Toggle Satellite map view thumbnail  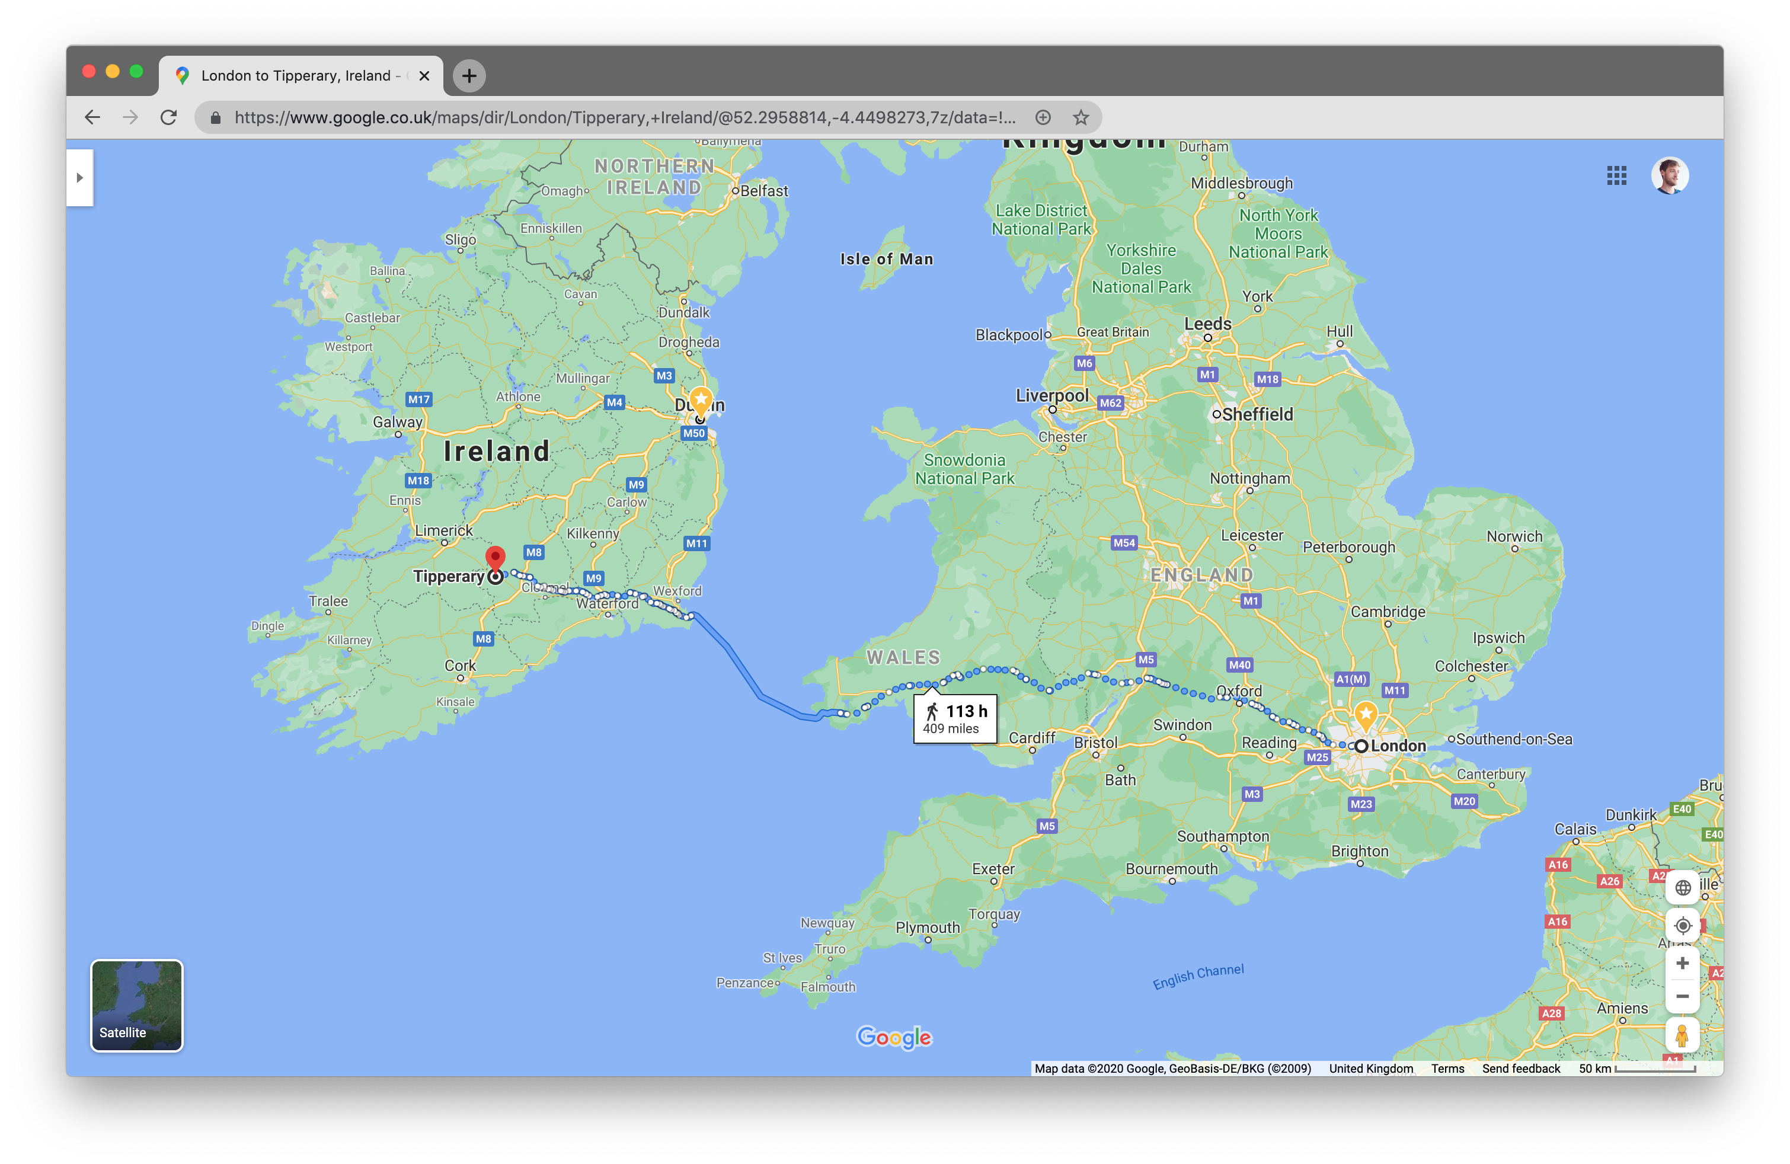(137, 1005)
